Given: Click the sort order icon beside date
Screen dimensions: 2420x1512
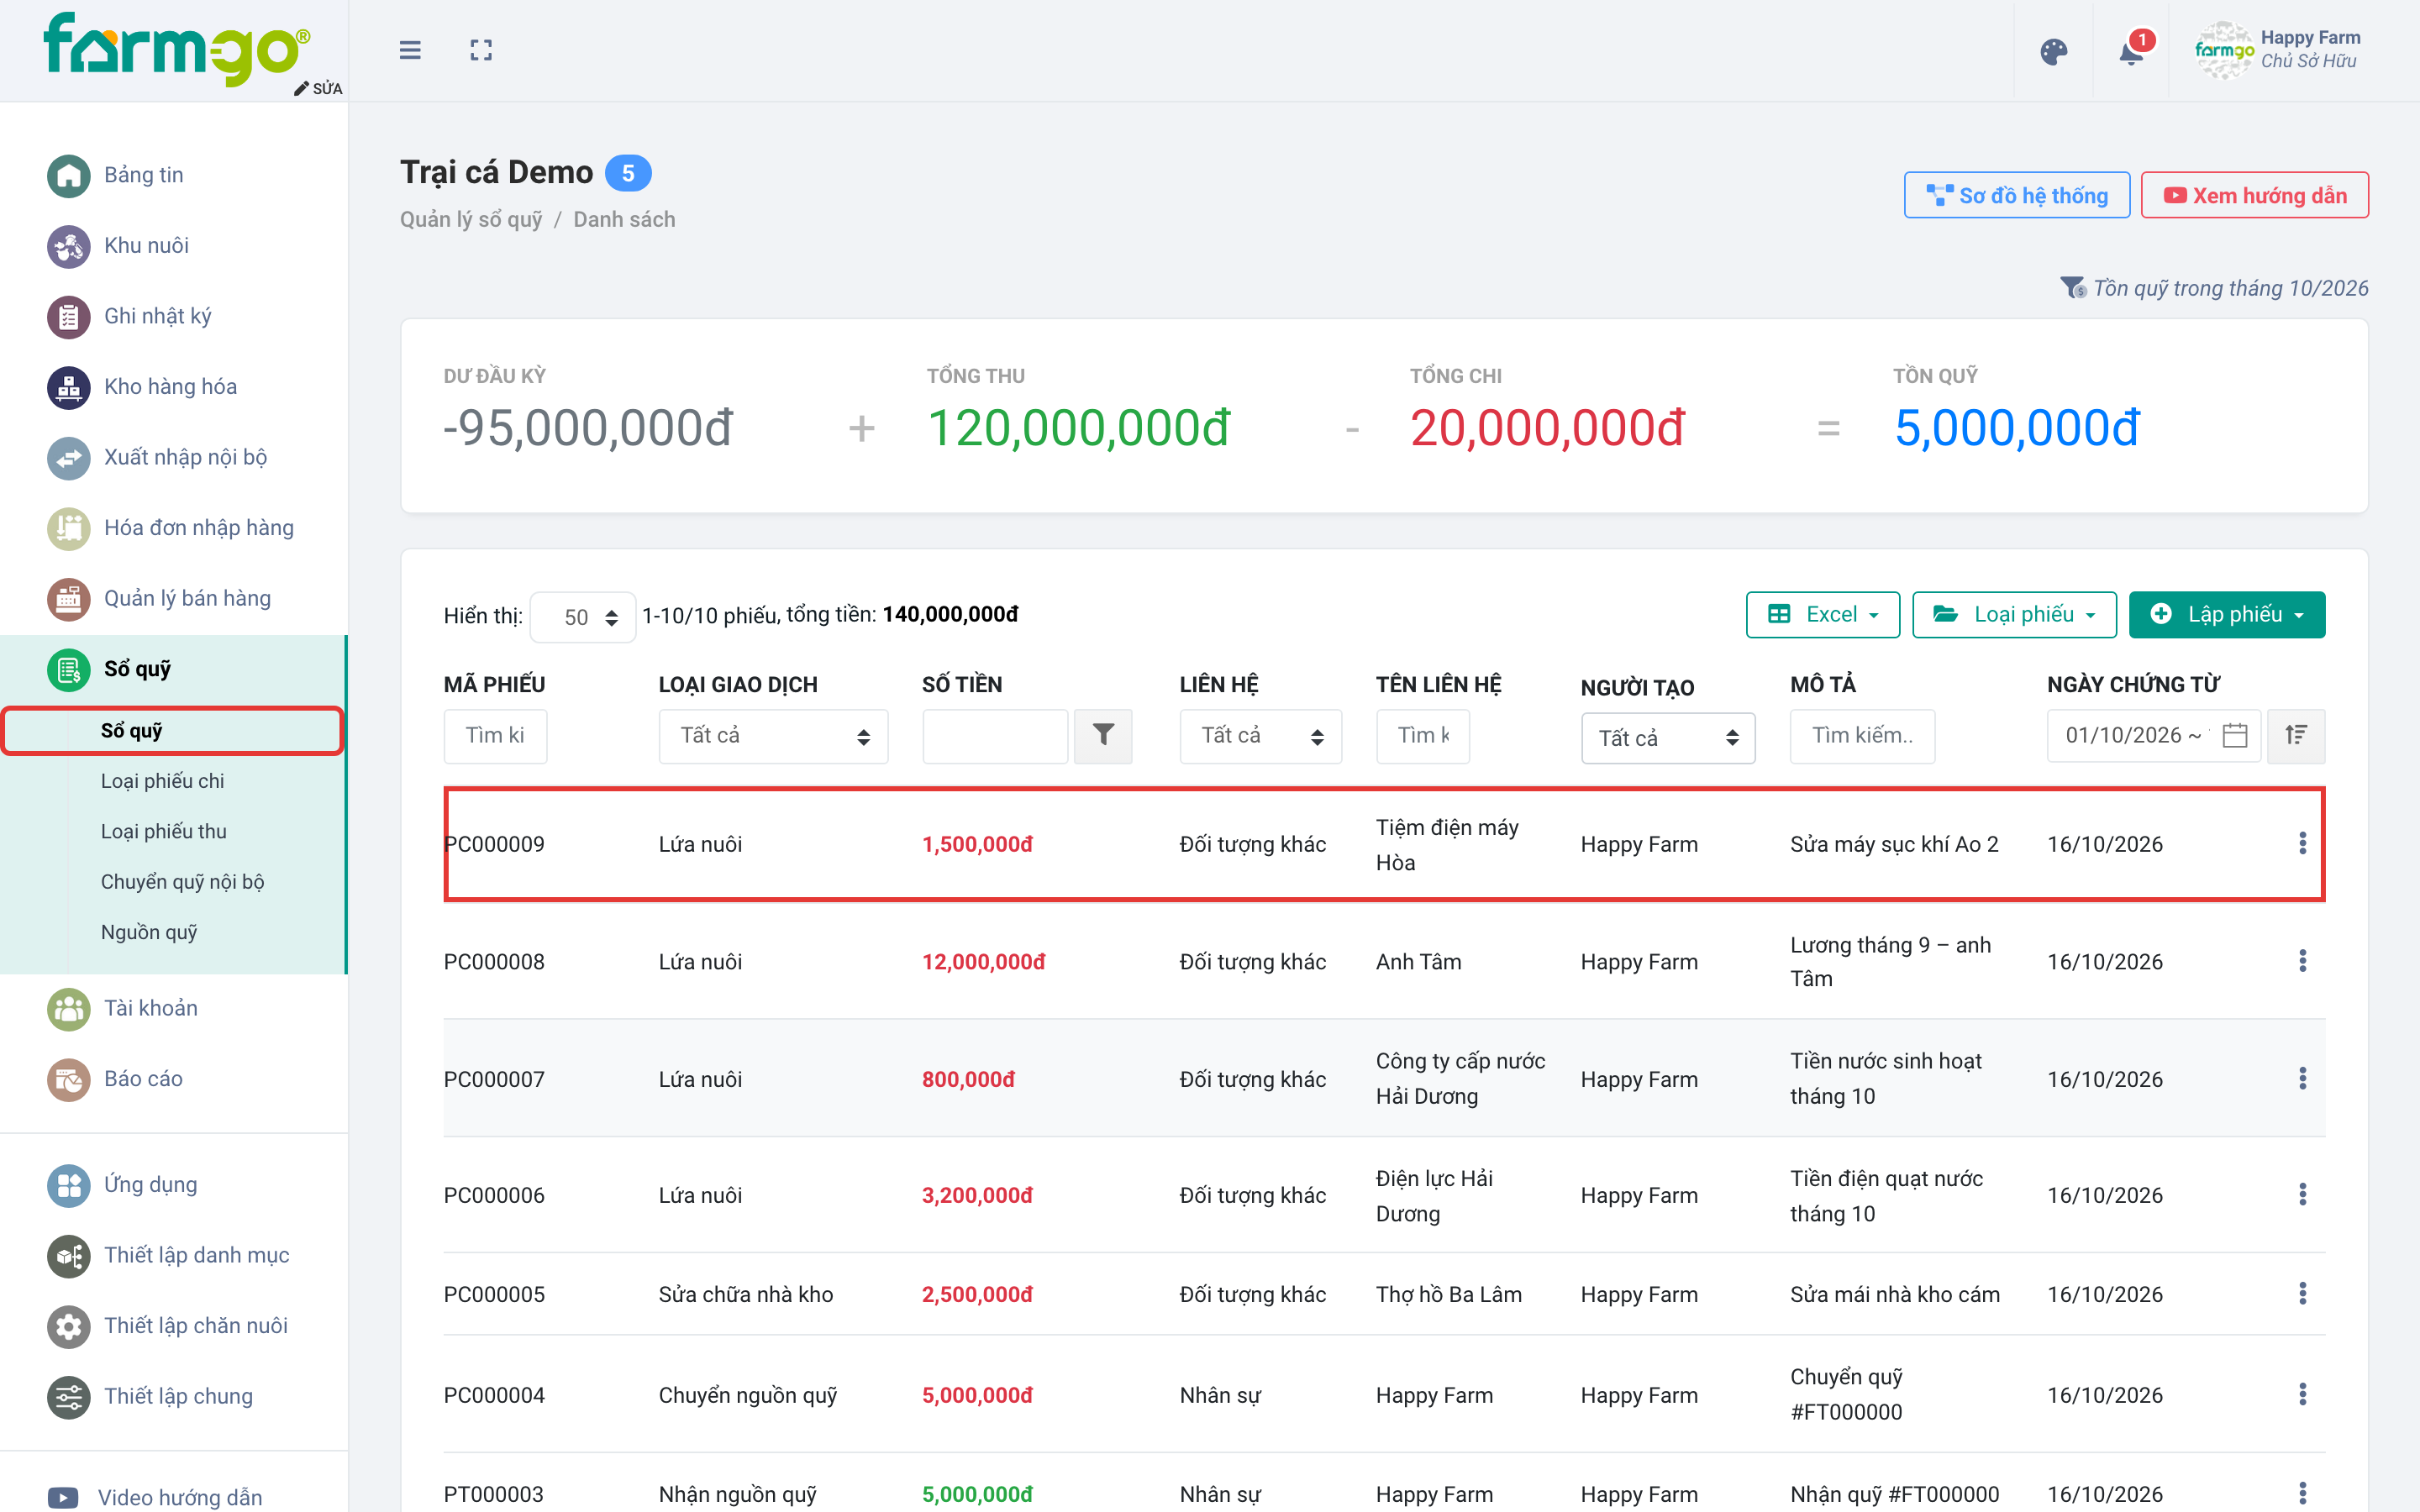Looking at the screenshot, I should [x=2296, y=736].
